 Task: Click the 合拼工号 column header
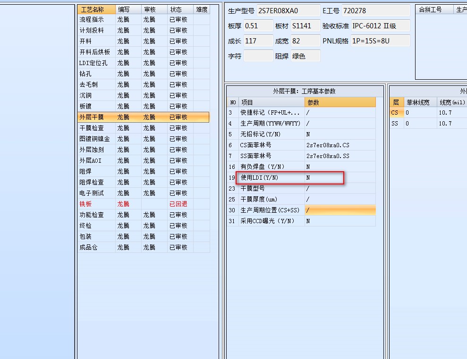point(434,9)
